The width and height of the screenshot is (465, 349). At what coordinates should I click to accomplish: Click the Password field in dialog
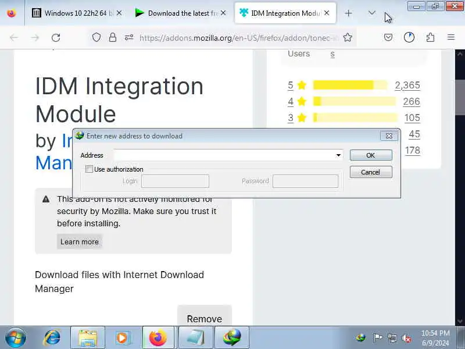point(306,181)
